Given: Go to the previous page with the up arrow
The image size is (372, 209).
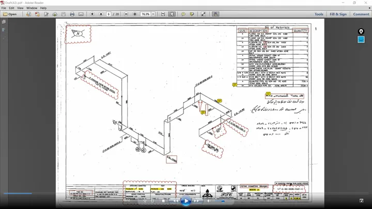Looking at the screenshot, I should click(92, 14).
